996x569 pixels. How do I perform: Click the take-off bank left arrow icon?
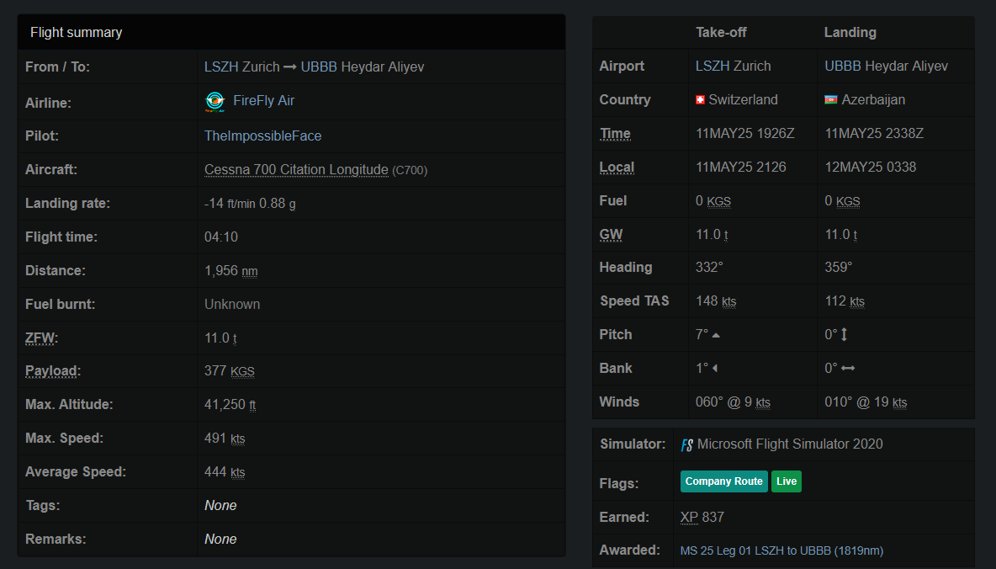(x=714, y=369)
